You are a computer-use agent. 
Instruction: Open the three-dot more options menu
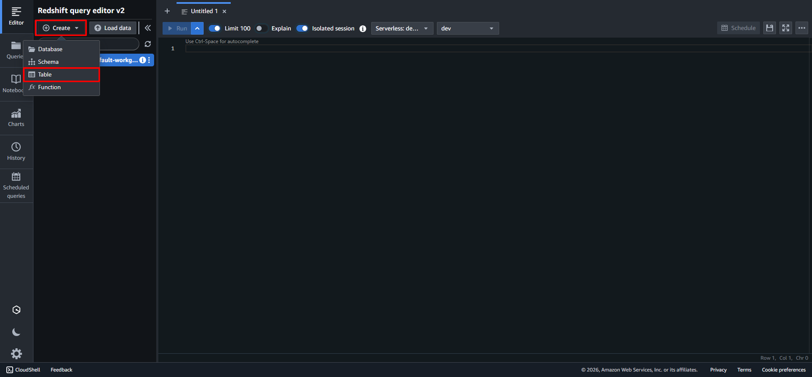click(x=801, y=28)
